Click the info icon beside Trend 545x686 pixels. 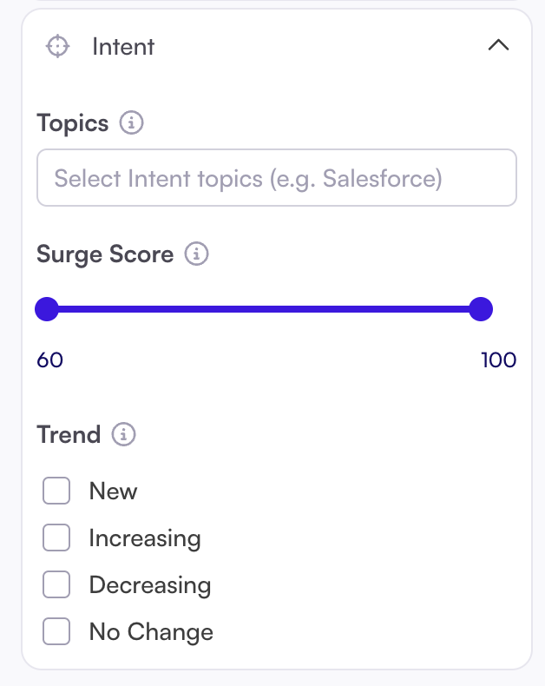(x=124, y=434)
